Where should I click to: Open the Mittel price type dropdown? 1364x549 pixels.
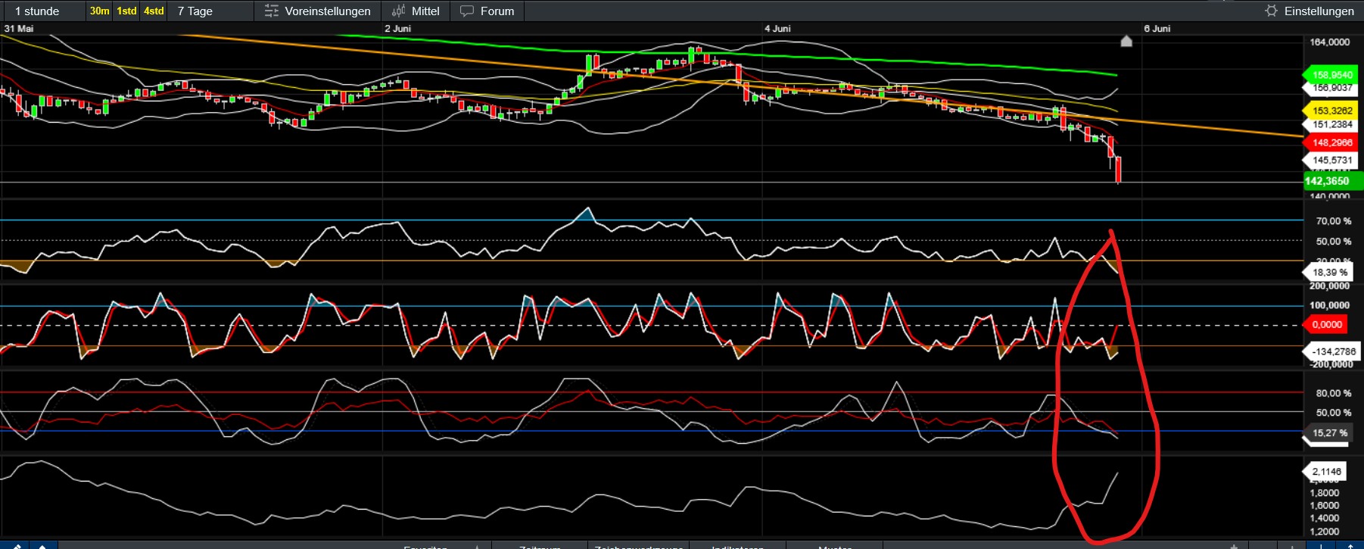coord(425,11)
